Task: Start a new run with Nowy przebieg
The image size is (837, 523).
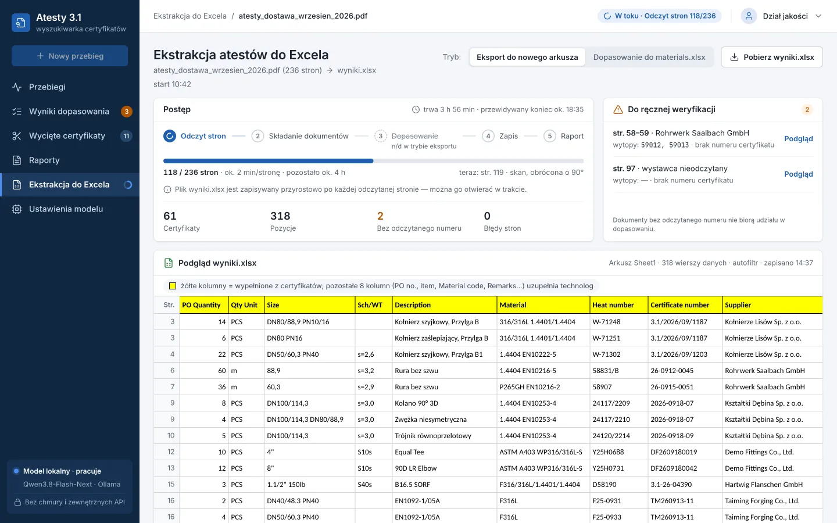Action: tap(70, 56)
